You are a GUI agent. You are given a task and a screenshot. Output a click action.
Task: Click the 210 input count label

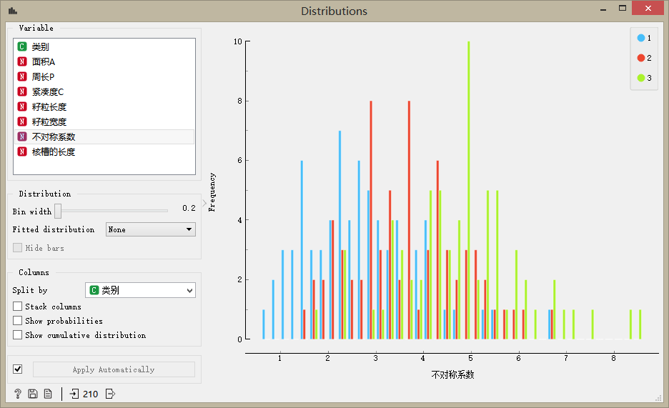click(91, 394)
